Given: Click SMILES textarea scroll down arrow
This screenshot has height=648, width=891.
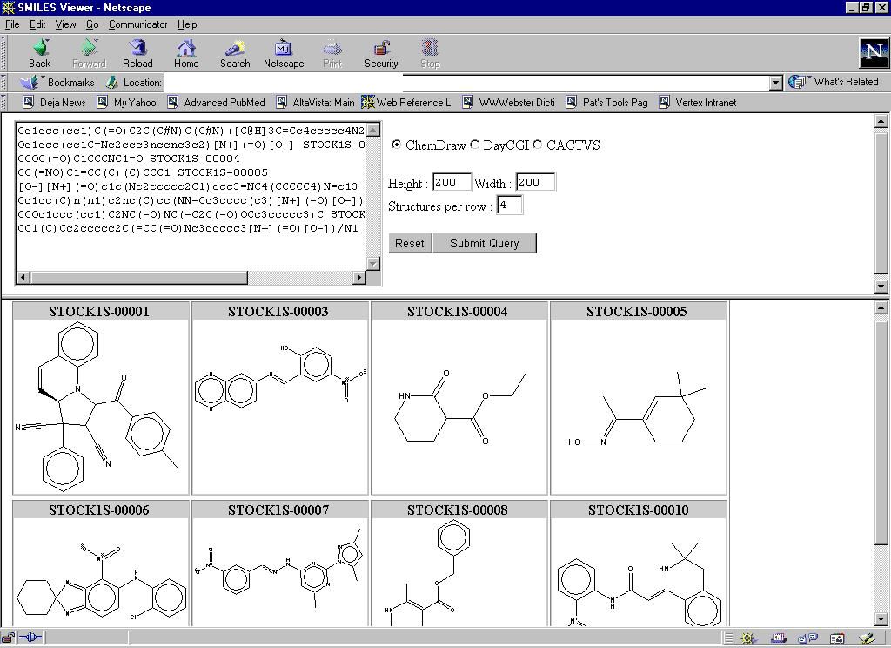Looking at the screenshot, I should [373, 263].
